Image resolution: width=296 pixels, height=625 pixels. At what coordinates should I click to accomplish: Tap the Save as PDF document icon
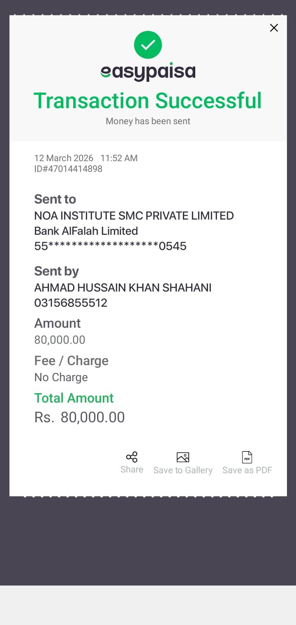(247, 457)
